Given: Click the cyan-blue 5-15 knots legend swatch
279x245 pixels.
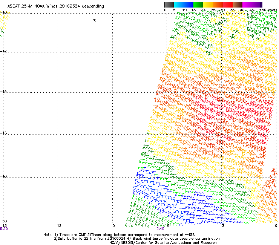Looking at the screenshot, I should (184, 5).
